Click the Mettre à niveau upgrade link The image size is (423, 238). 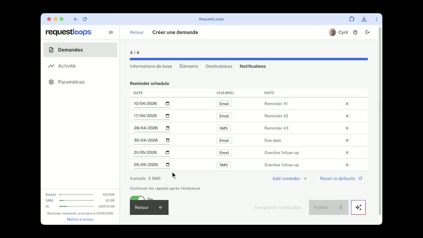[80, 219]
